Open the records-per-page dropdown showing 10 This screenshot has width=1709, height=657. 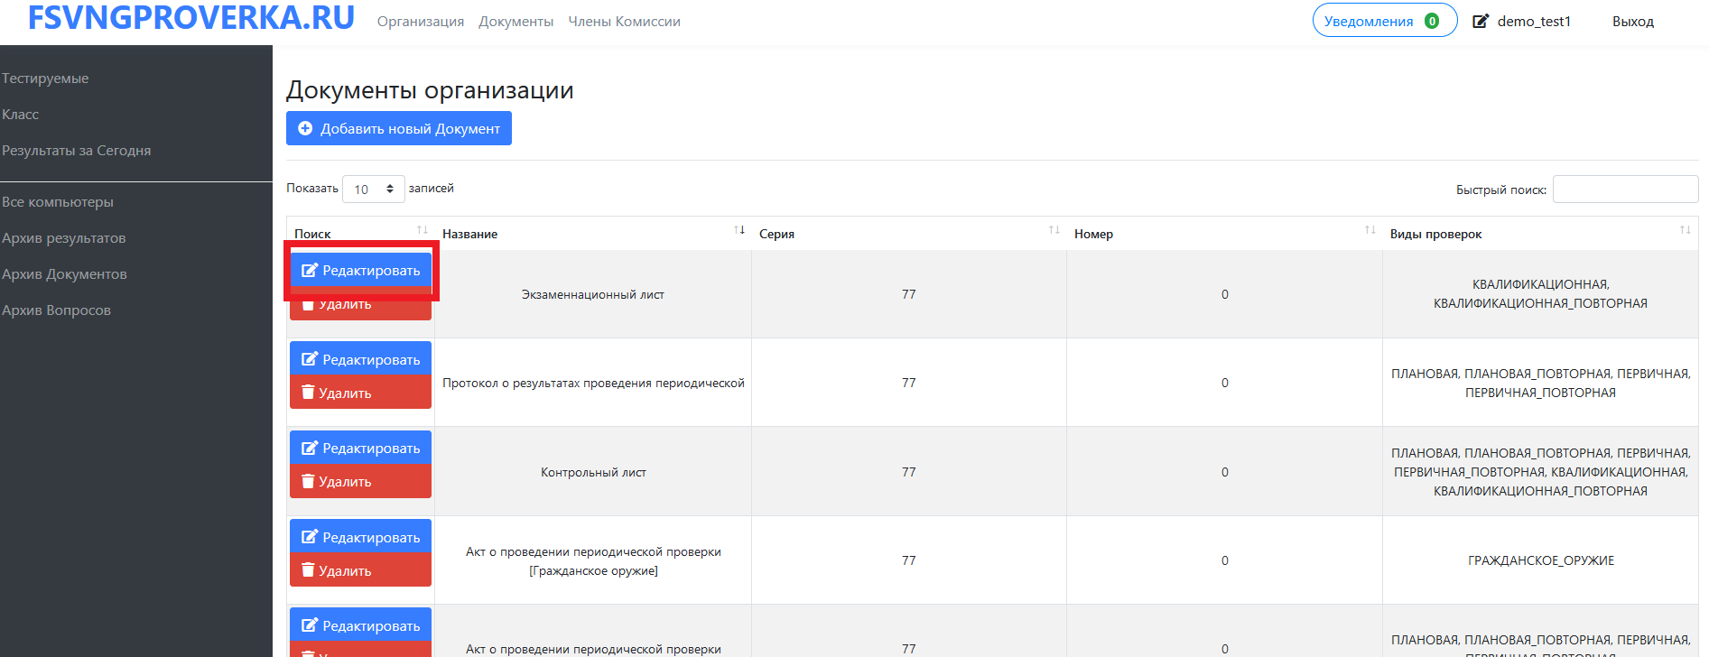pyautogui.click(x=373, y=189)
